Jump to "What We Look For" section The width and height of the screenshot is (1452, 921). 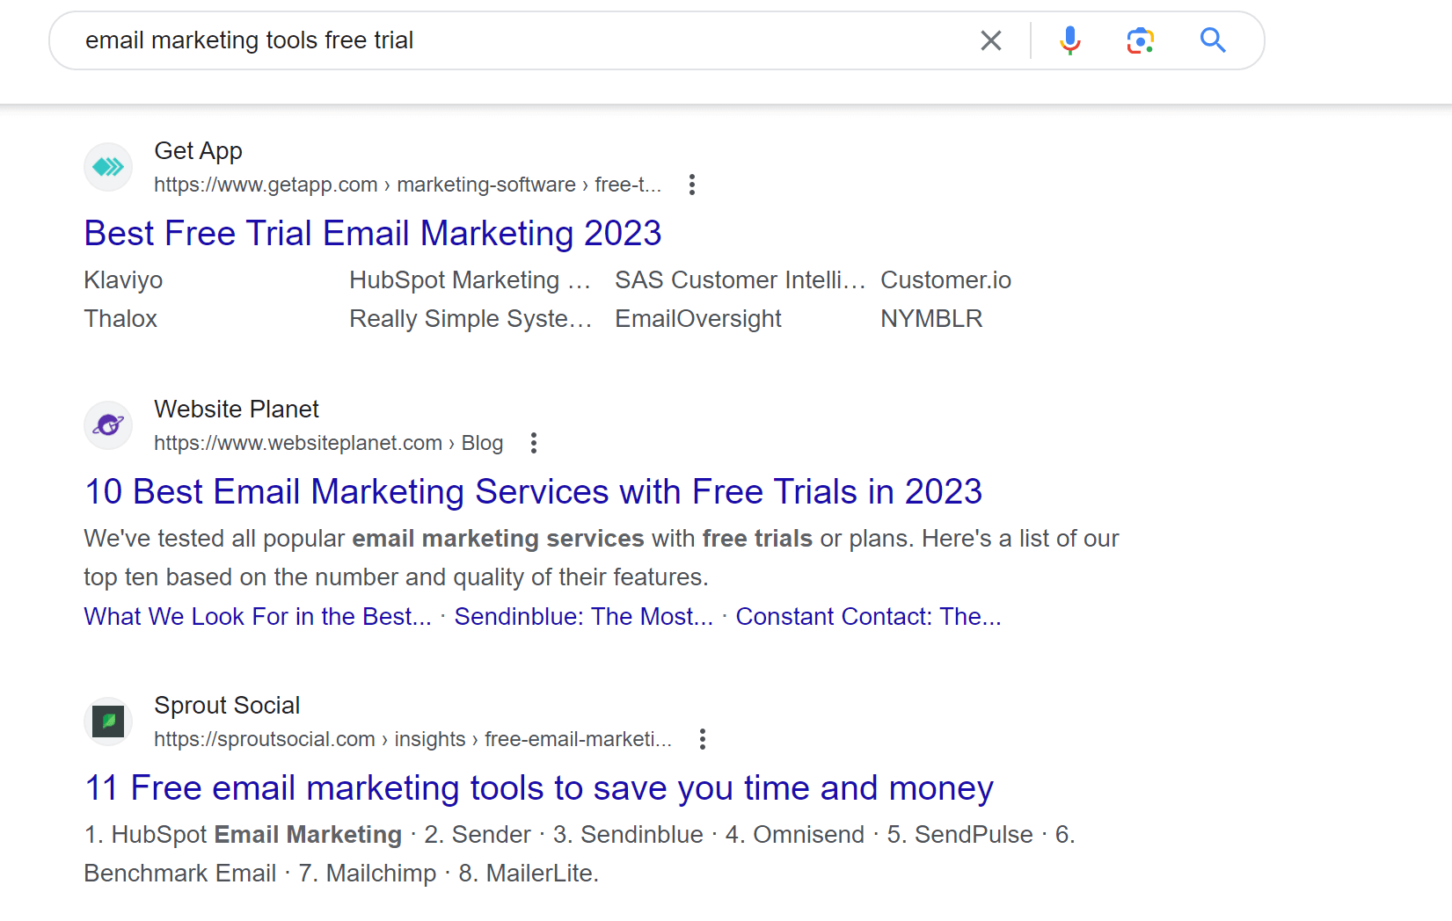click(x=258, y=617)
